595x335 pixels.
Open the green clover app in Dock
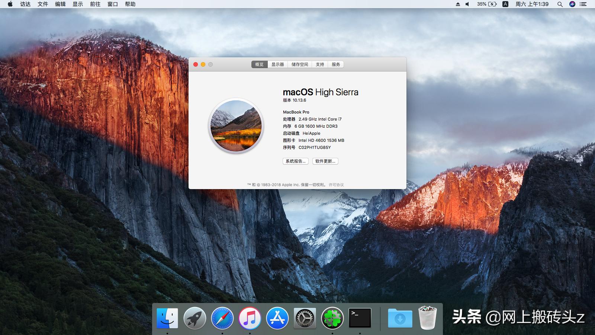tap(332, 318)
